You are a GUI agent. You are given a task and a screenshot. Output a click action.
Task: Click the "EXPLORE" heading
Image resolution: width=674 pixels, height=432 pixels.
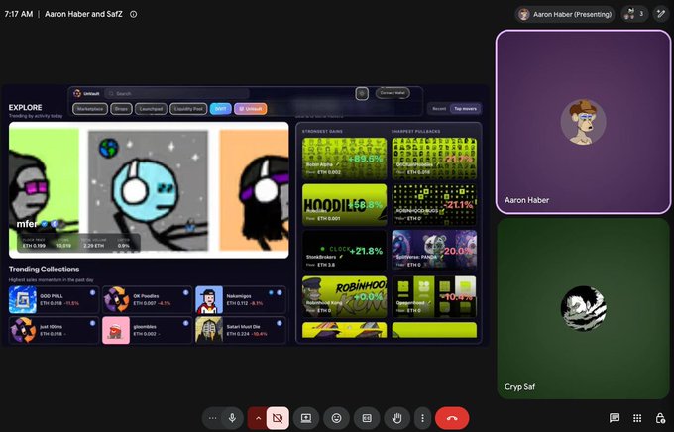click(x=26, y=107)
